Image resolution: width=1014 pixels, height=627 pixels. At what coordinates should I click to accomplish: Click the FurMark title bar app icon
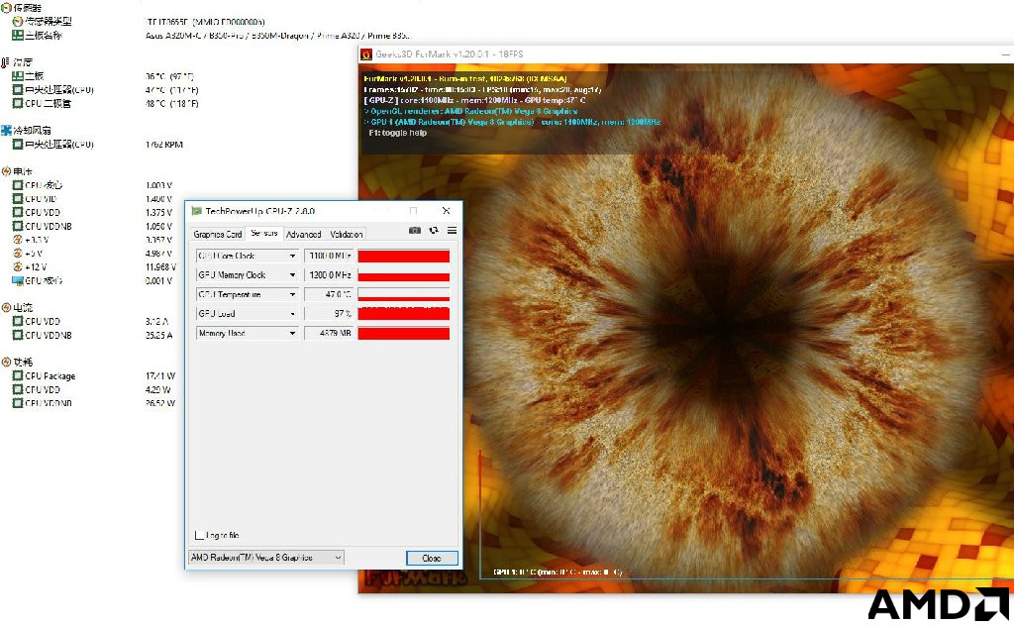click(366, 54)
